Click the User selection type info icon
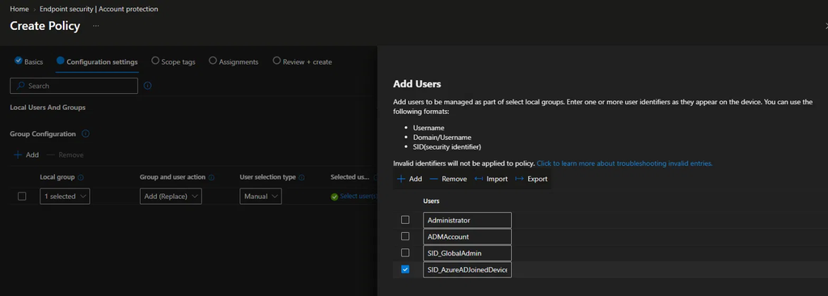828x296 pixels. pos(302,178)
